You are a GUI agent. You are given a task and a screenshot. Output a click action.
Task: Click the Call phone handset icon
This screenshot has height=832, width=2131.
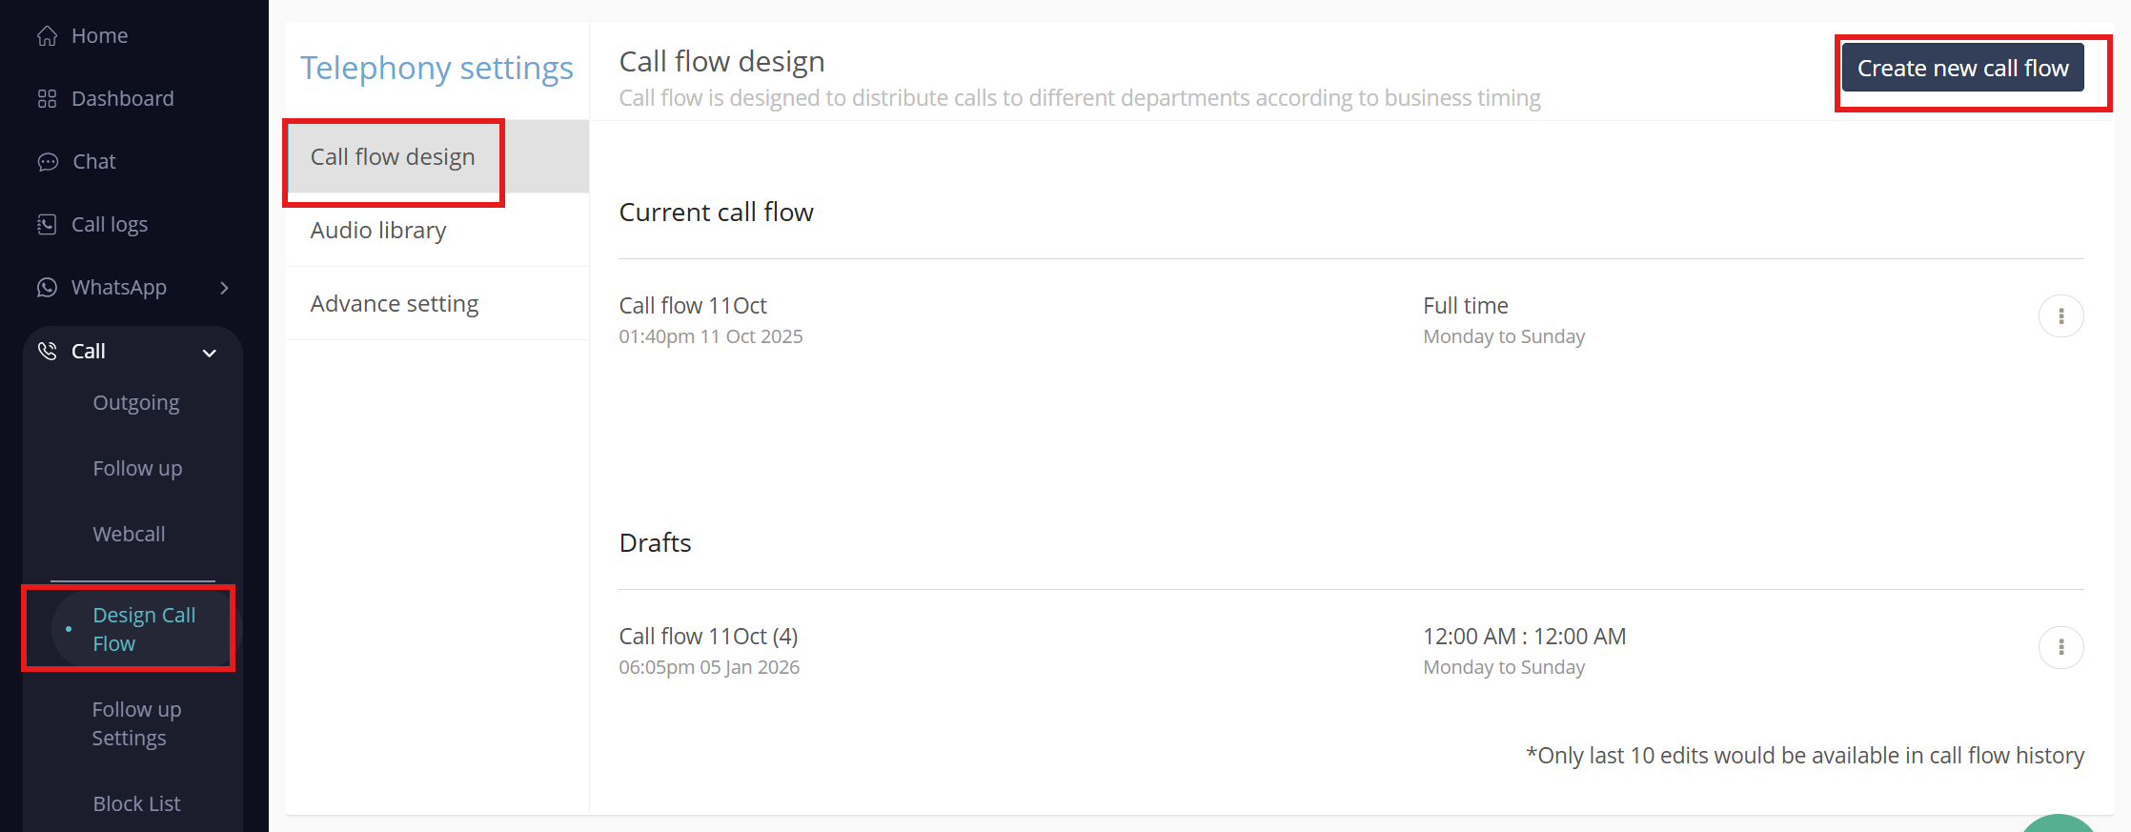tap(47, 352)
